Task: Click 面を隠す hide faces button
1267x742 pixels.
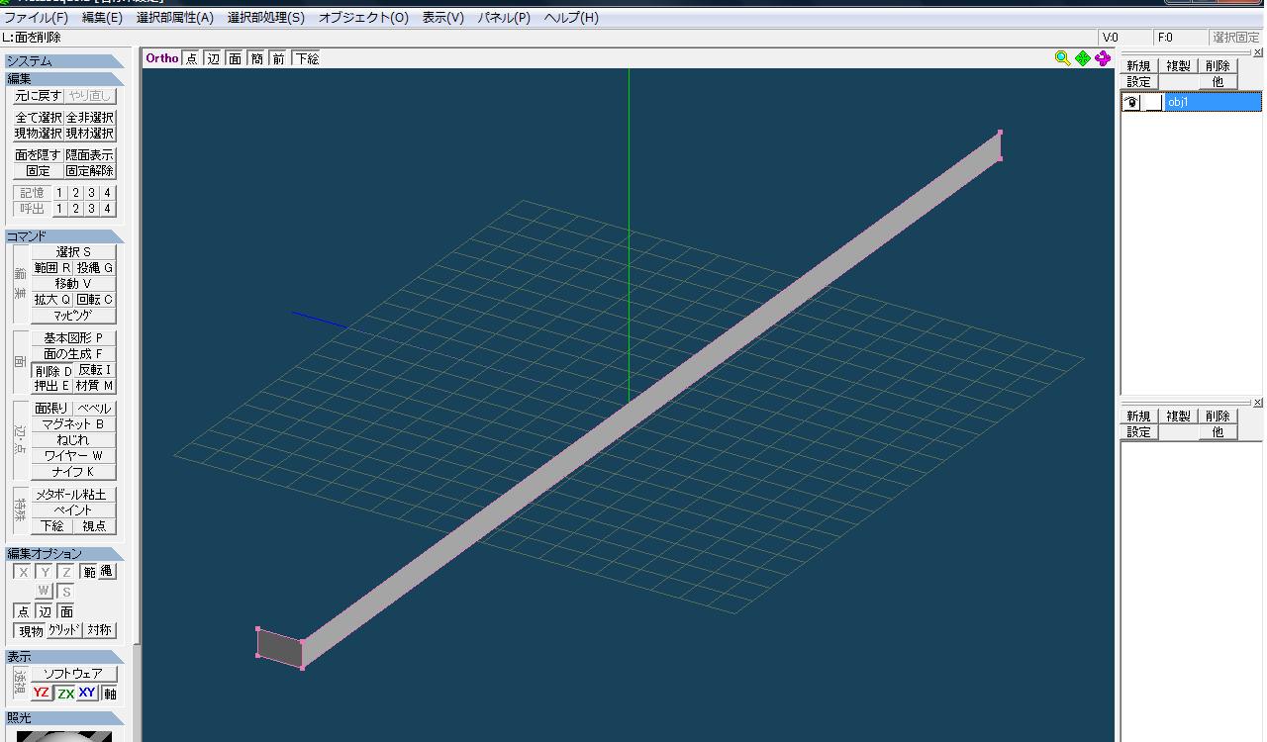Action: tap(39, 155)
